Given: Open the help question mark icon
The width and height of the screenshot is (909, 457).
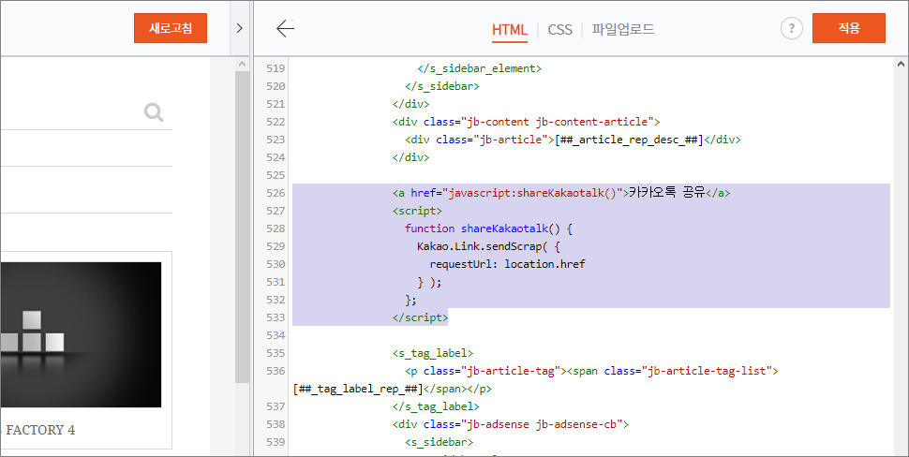Looking at the screenshot, I should tap(791, 28).
